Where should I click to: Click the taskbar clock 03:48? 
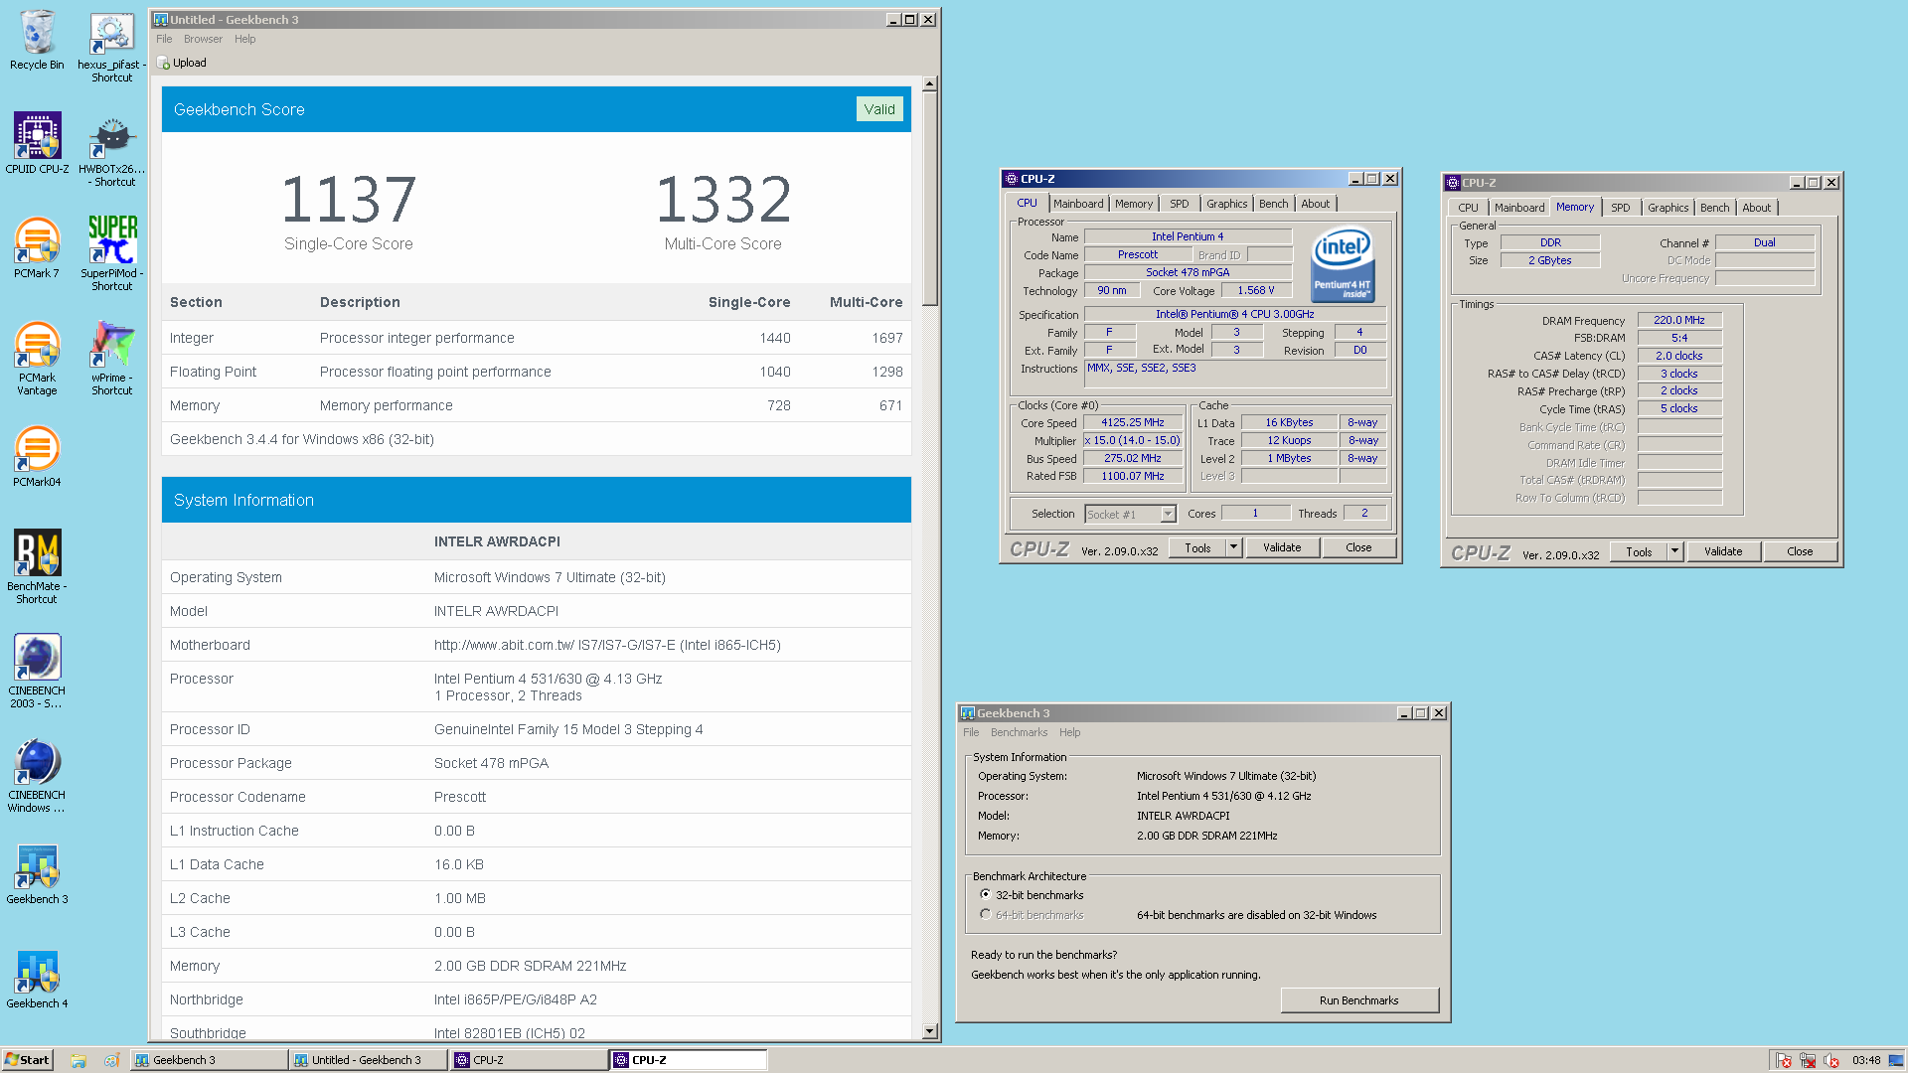point(1866,1060)
